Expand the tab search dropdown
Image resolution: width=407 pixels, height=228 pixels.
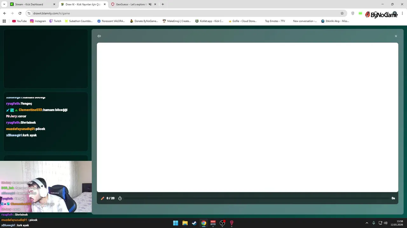point(4,4)
